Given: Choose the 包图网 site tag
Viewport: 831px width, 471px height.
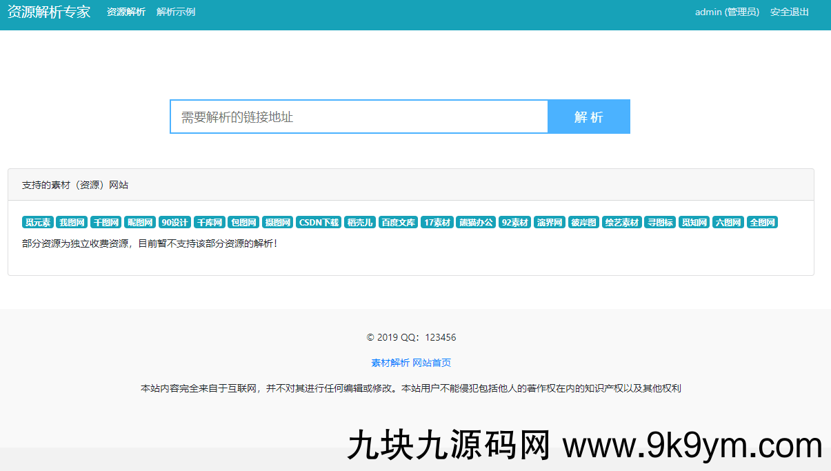Looking at the screenshot, I should pyautogui.click(x=243, y=222).
